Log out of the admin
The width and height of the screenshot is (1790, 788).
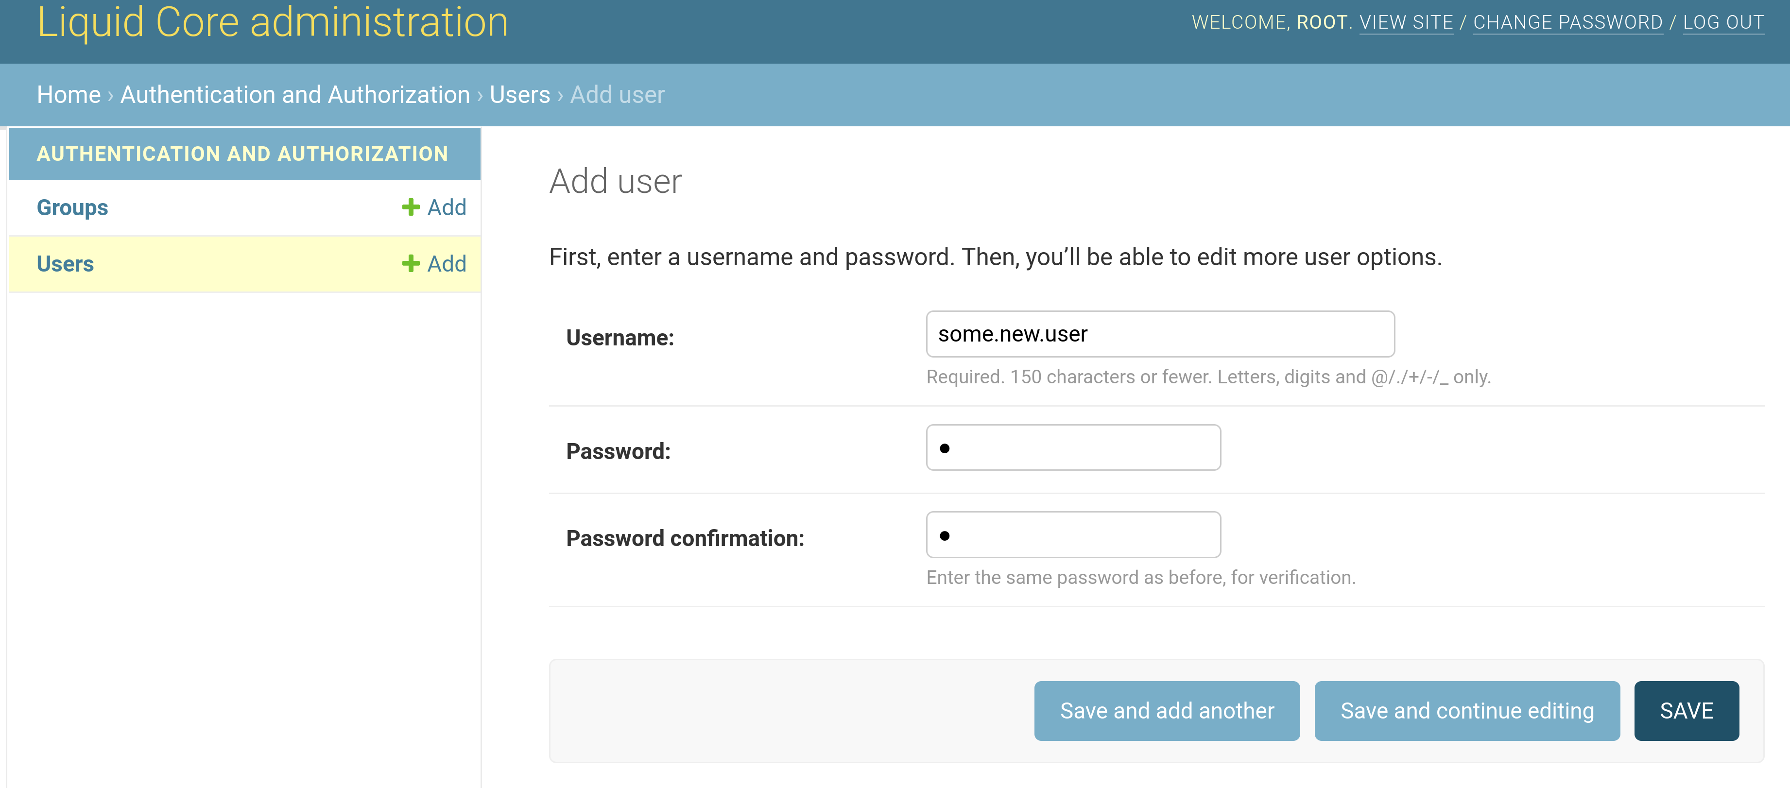click(1722, 22)
